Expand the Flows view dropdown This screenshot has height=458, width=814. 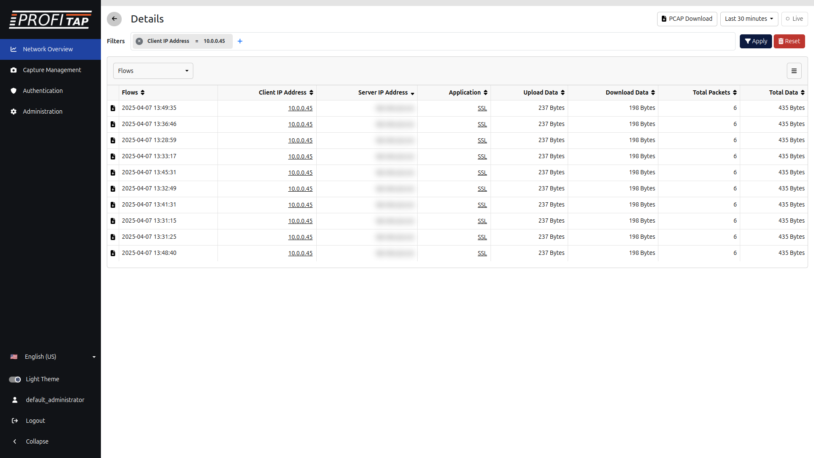pyautogui.click(x=153, y=71)
